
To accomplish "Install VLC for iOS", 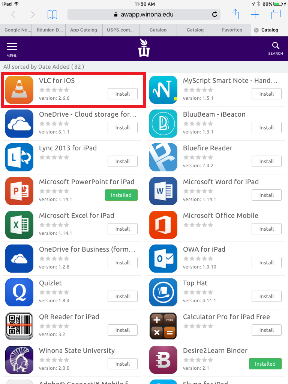I will [122, 94].
